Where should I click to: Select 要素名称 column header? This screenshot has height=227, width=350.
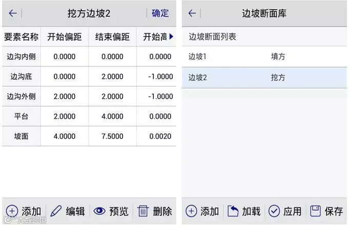tap(21, 37)
